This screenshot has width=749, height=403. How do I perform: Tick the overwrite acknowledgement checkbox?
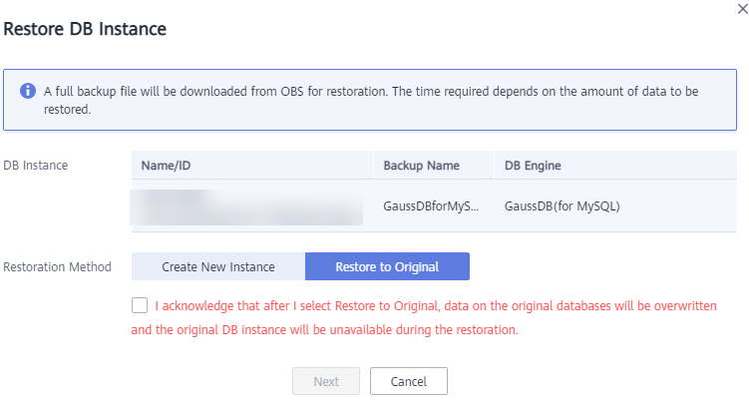(140, 305)
